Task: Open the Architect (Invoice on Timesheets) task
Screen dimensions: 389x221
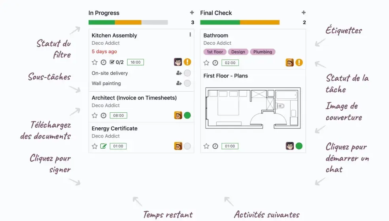Action: point(134,98)
